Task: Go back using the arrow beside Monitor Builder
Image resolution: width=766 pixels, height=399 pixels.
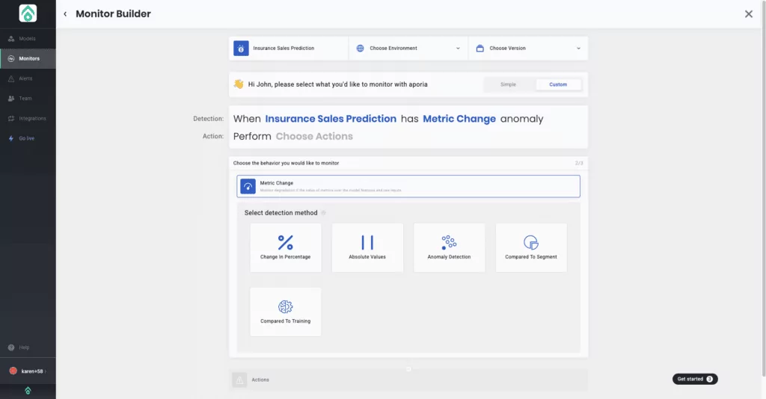Action: [x=65, y=14]
